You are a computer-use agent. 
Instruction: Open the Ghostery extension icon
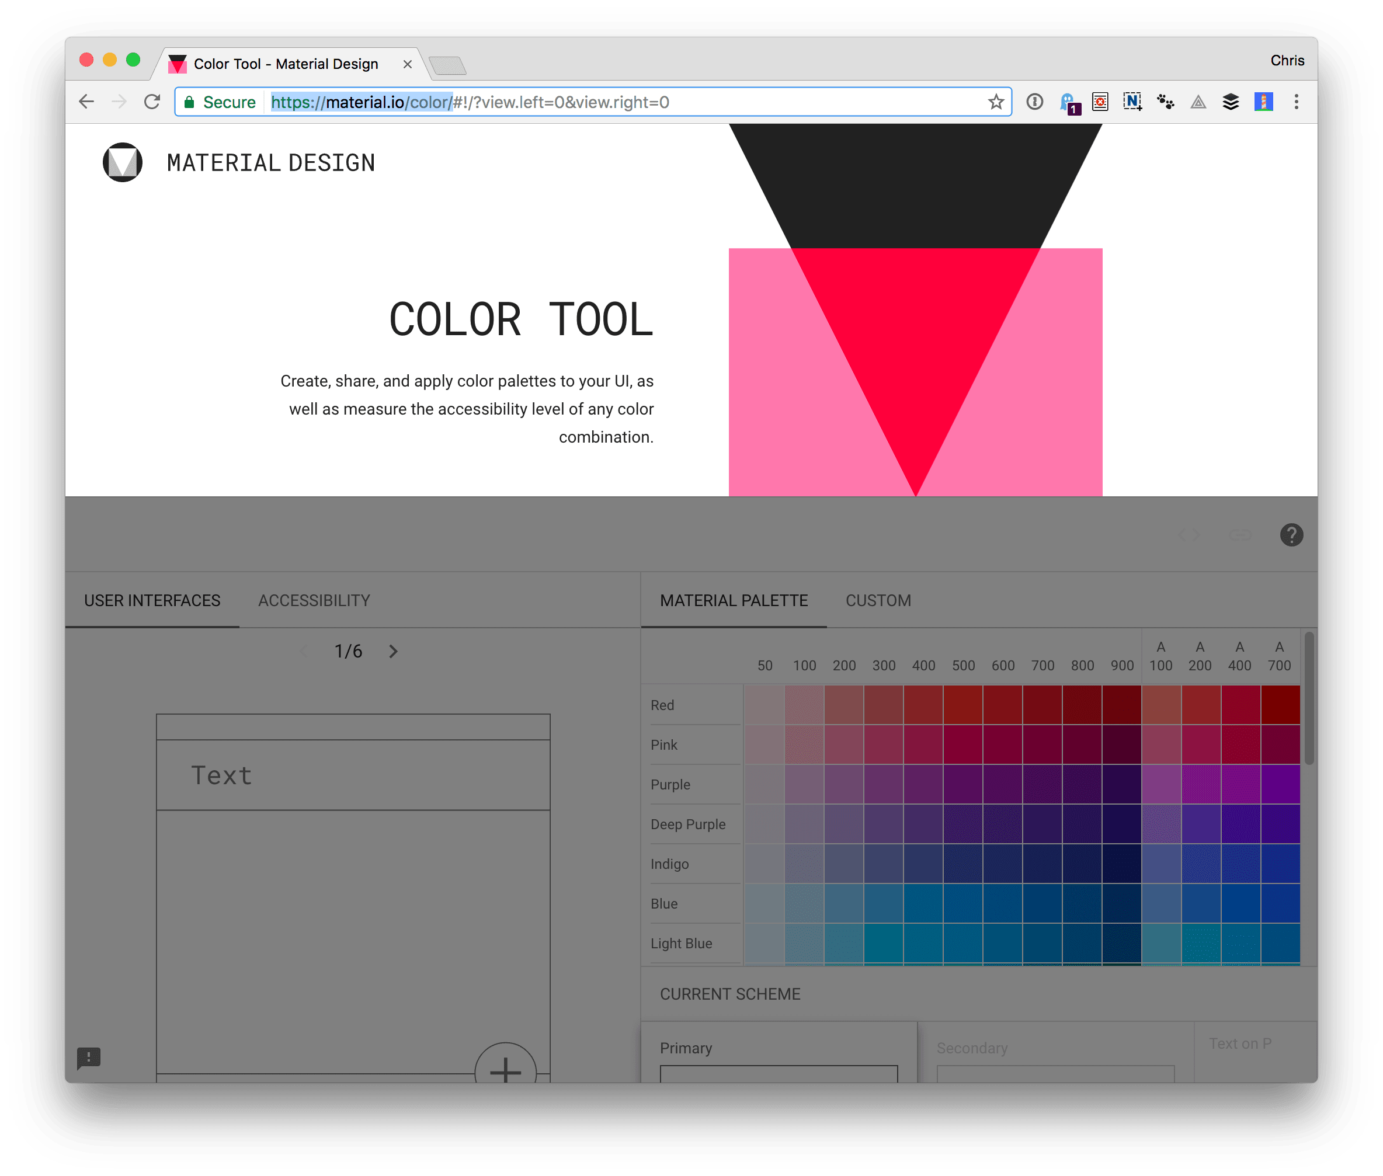pyautogui.click(x=1069, y=102)
